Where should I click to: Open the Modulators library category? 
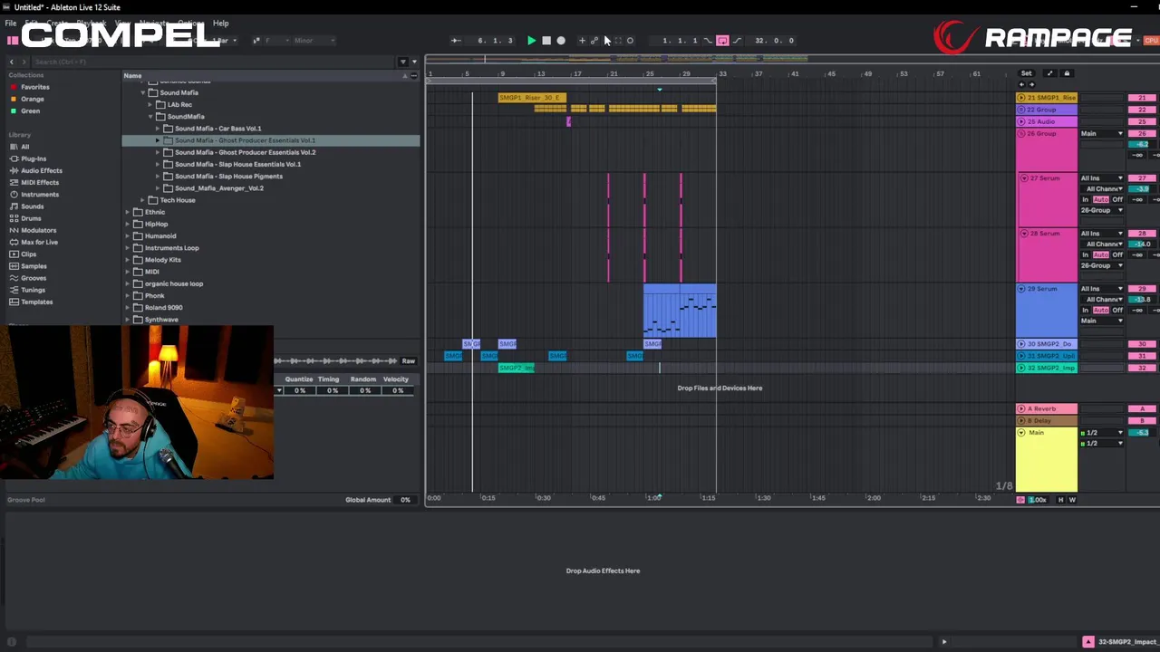point(38,230)
